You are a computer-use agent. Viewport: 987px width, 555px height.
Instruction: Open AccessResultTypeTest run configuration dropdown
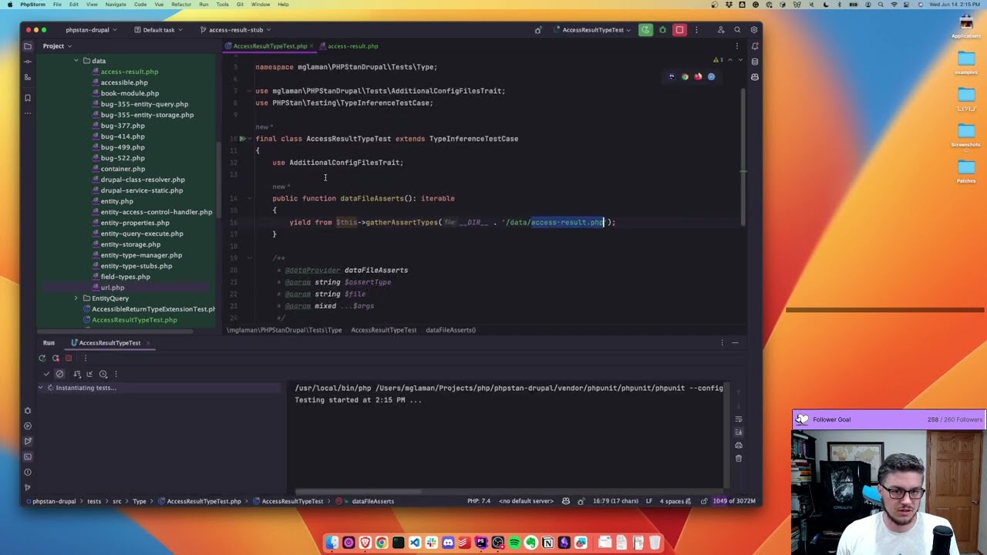592,30
